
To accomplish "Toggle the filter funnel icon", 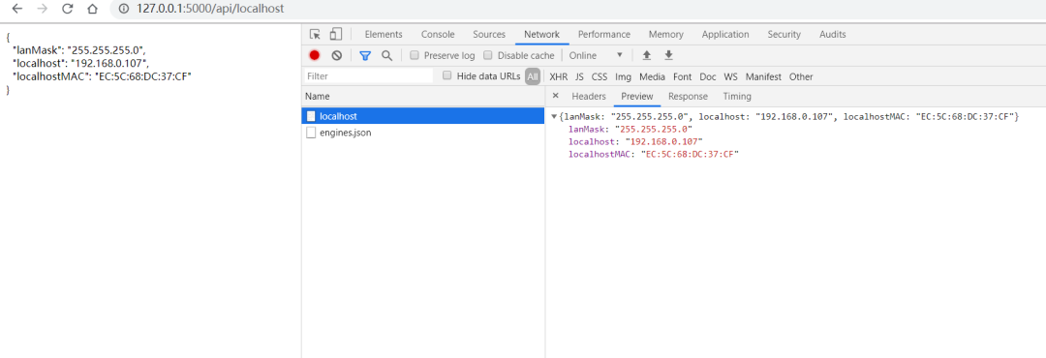I will click(365, 55).
